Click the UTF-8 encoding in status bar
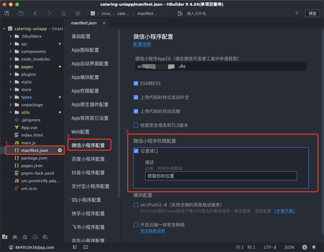324x252 pixels. coord(270,248)
